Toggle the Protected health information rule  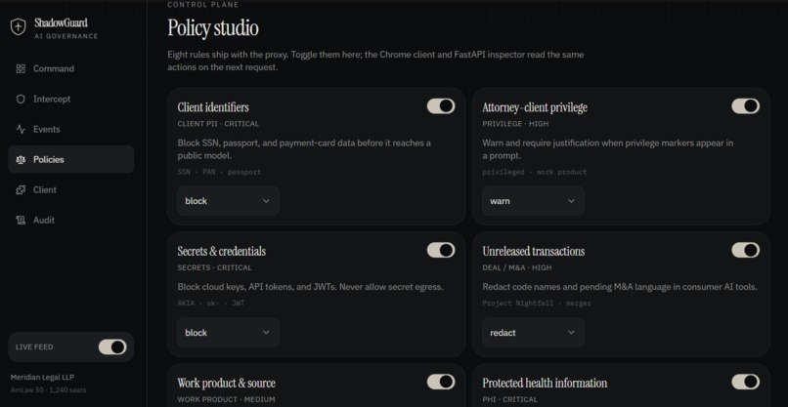tap(745, 382)
